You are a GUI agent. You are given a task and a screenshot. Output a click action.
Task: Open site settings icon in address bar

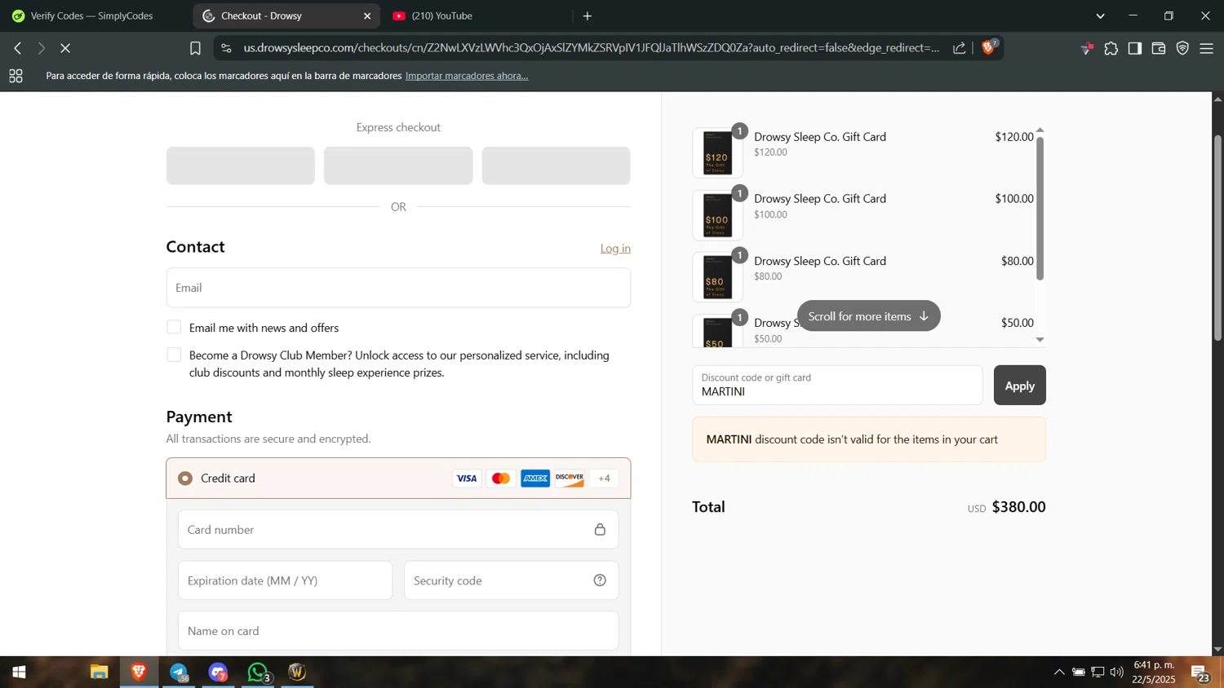pyautogui.click(x=226, y=49)
